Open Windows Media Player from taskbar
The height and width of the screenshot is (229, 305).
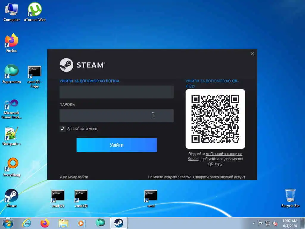pyautogui.click(x=82, y=223)
